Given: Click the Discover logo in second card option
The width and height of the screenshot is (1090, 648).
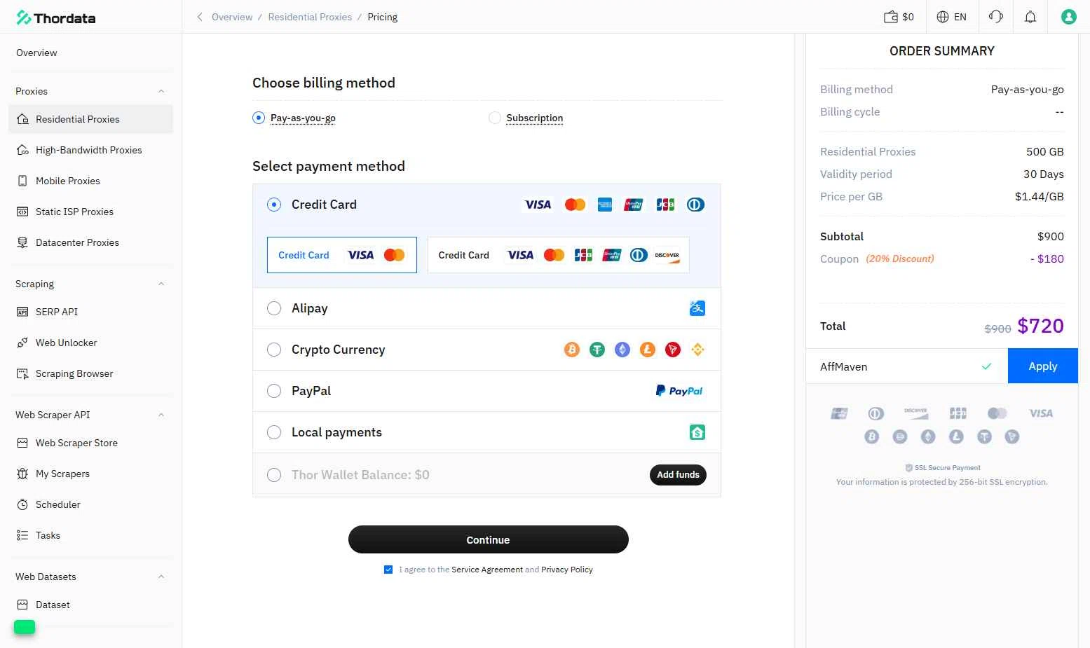Looking at the screenshot, I should pyautogui.click(x=667, y=256).
